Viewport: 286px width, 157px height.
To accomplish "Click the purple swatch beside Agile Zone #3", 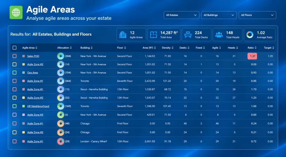I will 23,115.
